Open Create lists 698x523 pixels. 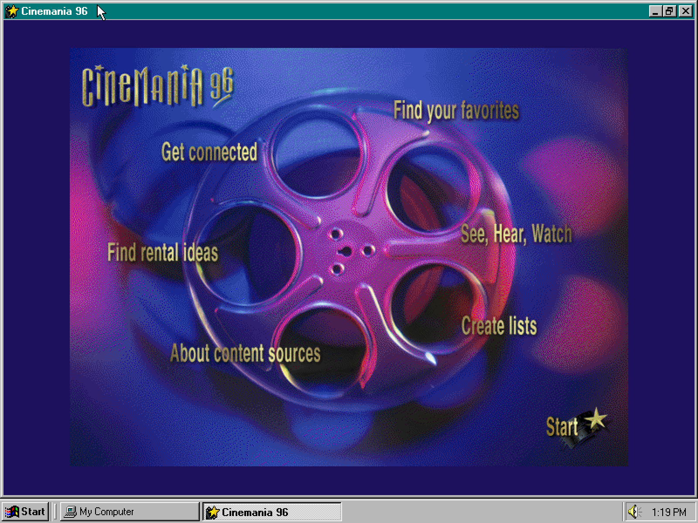499,326
